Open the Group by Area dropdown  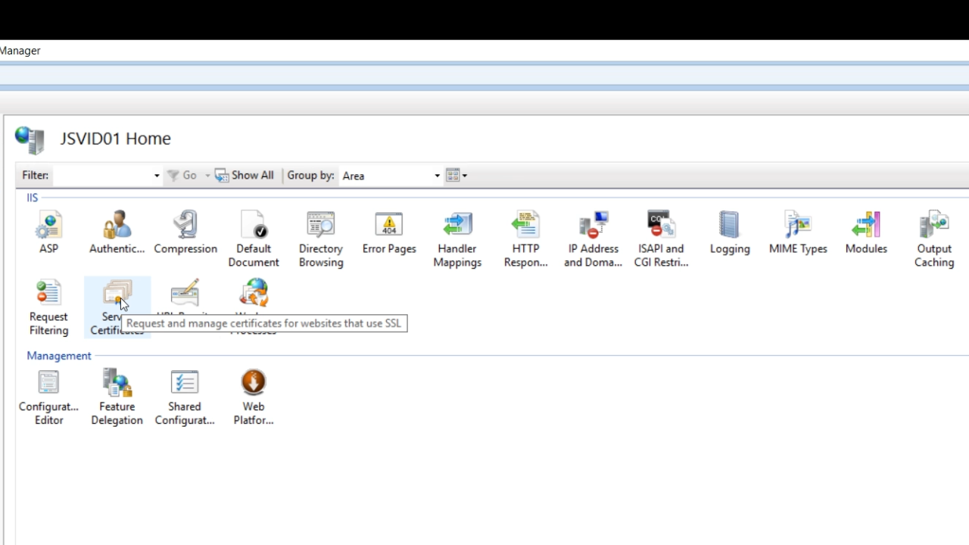390,176
